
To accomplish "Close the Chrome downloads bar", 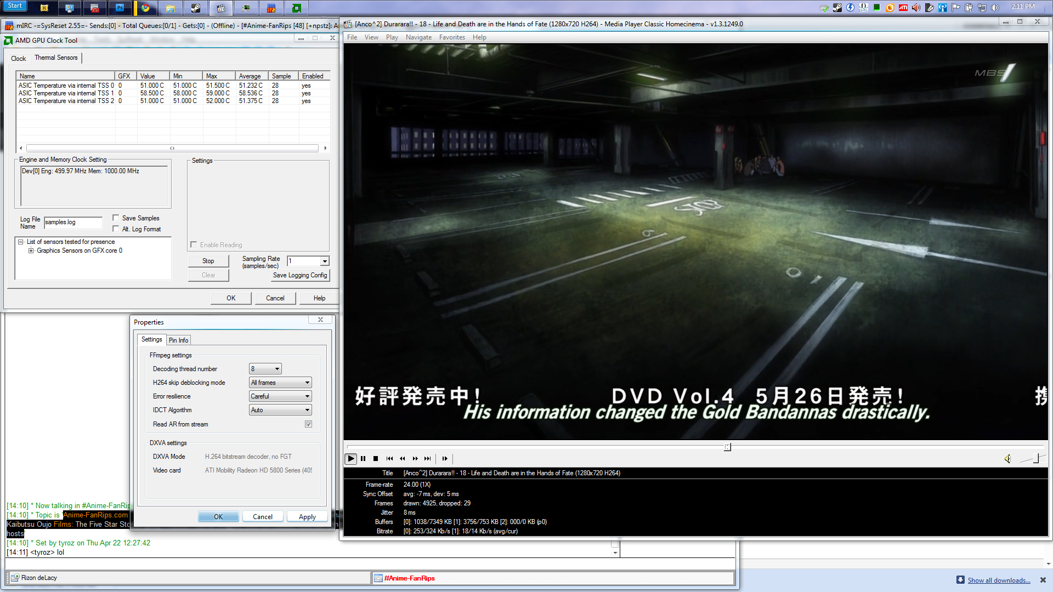I will (1043, 580).
